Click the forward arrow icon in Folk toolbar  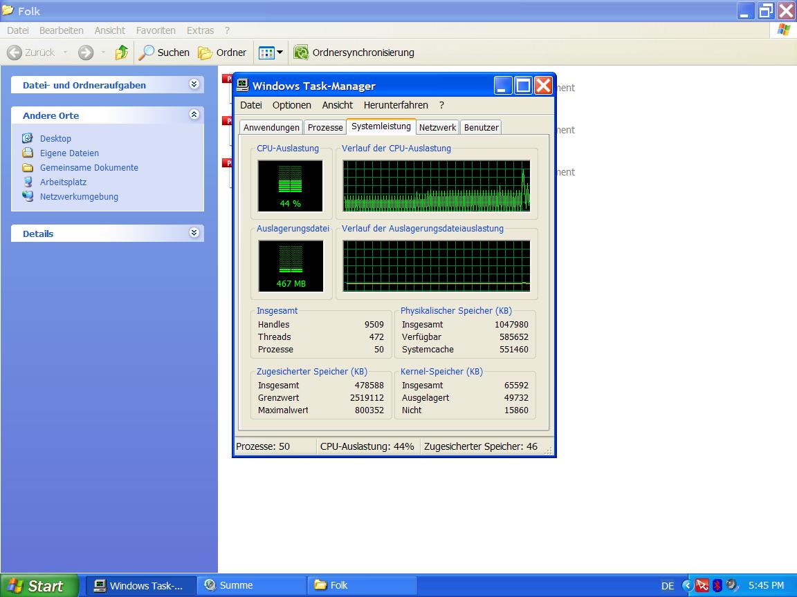coord(85,53)
